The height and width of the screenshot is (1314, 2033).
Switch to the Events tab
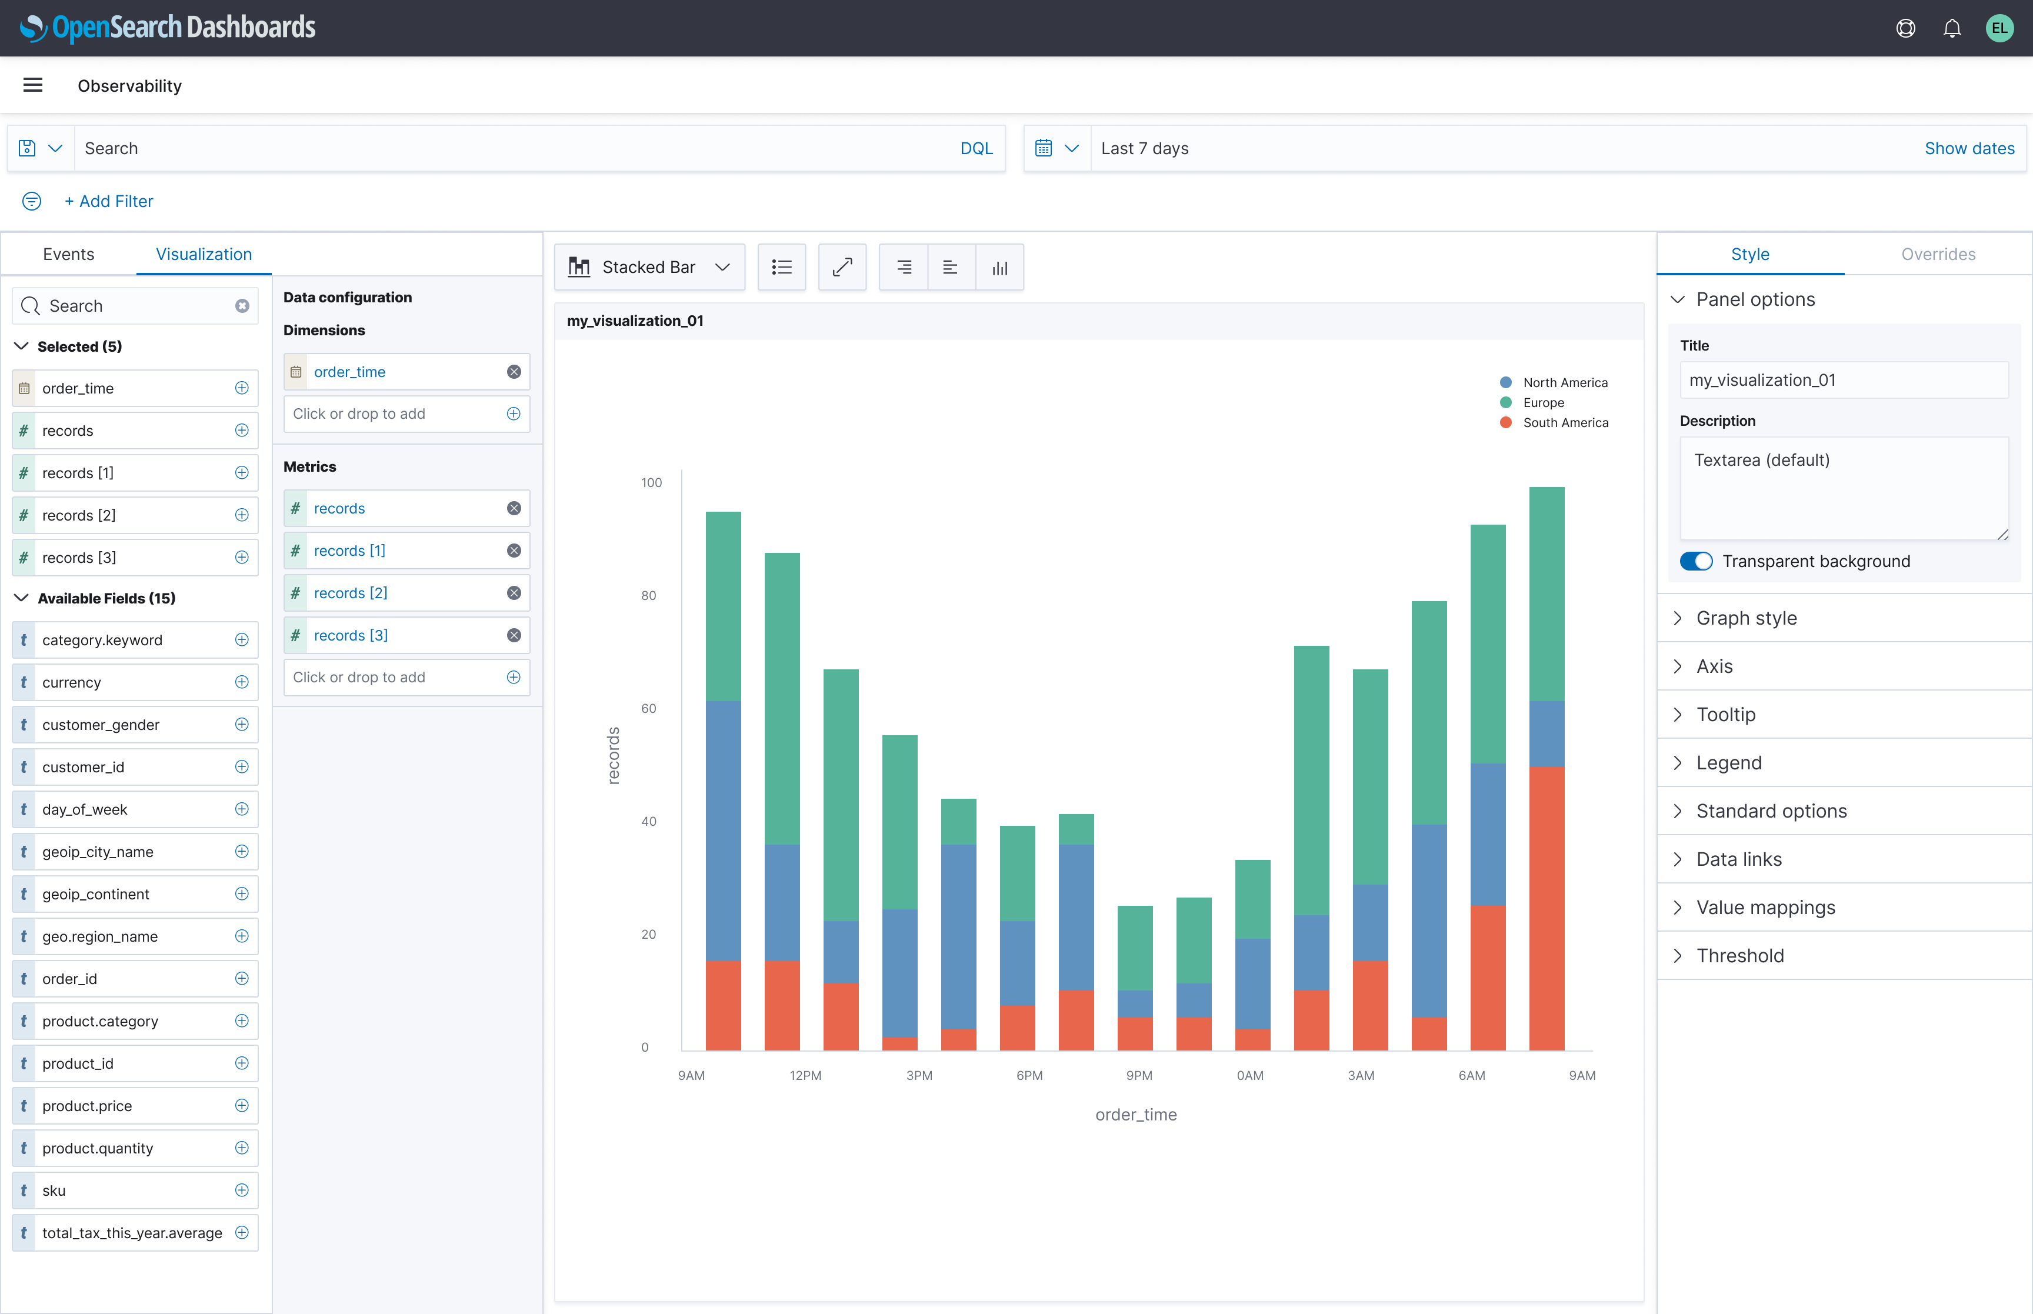pyautogui.click(x=68, y=254)
